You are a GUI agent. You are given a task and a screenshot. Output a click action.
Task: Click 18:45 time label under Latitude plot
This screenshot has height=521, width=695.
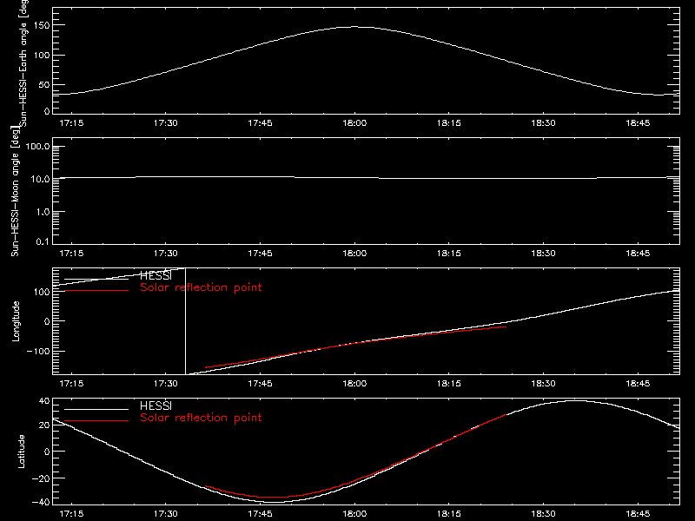coord(638,514)
